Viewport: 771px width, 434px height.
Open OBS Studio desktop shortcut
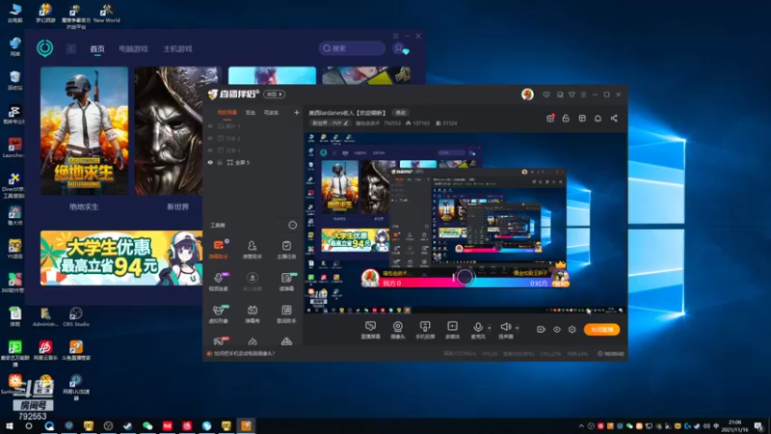(76, 317)
